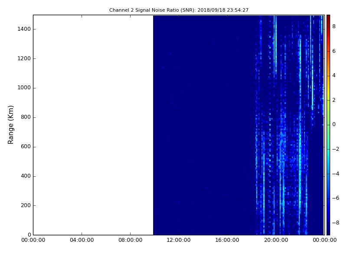Click the 1400 range tick label
Screen dimensions: 347x260
click(x=24, y=29)
